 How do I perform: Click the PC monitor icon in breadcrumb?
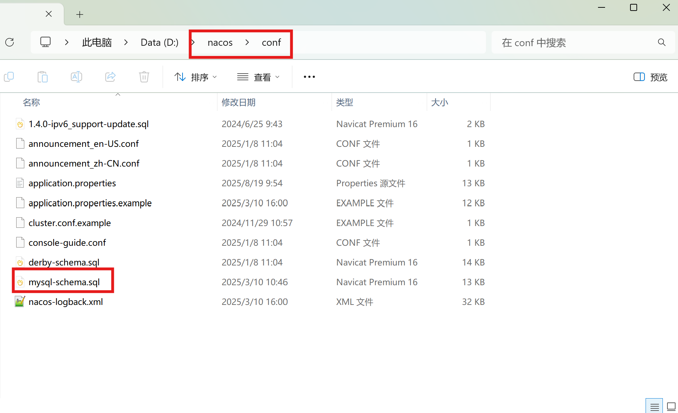click(45, 42)
